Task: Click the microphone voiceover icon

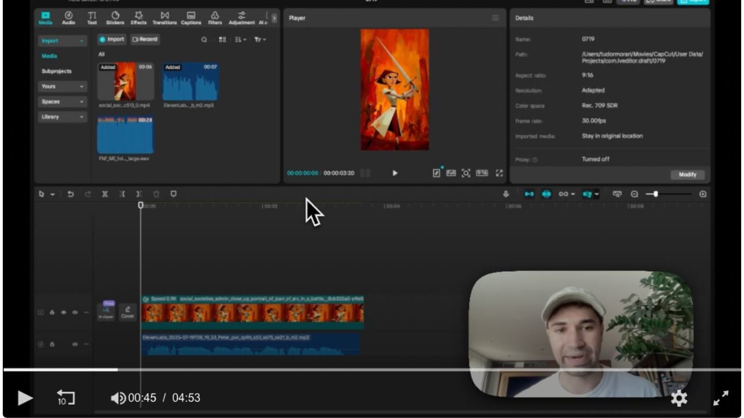Action: (x=506, y=194)
